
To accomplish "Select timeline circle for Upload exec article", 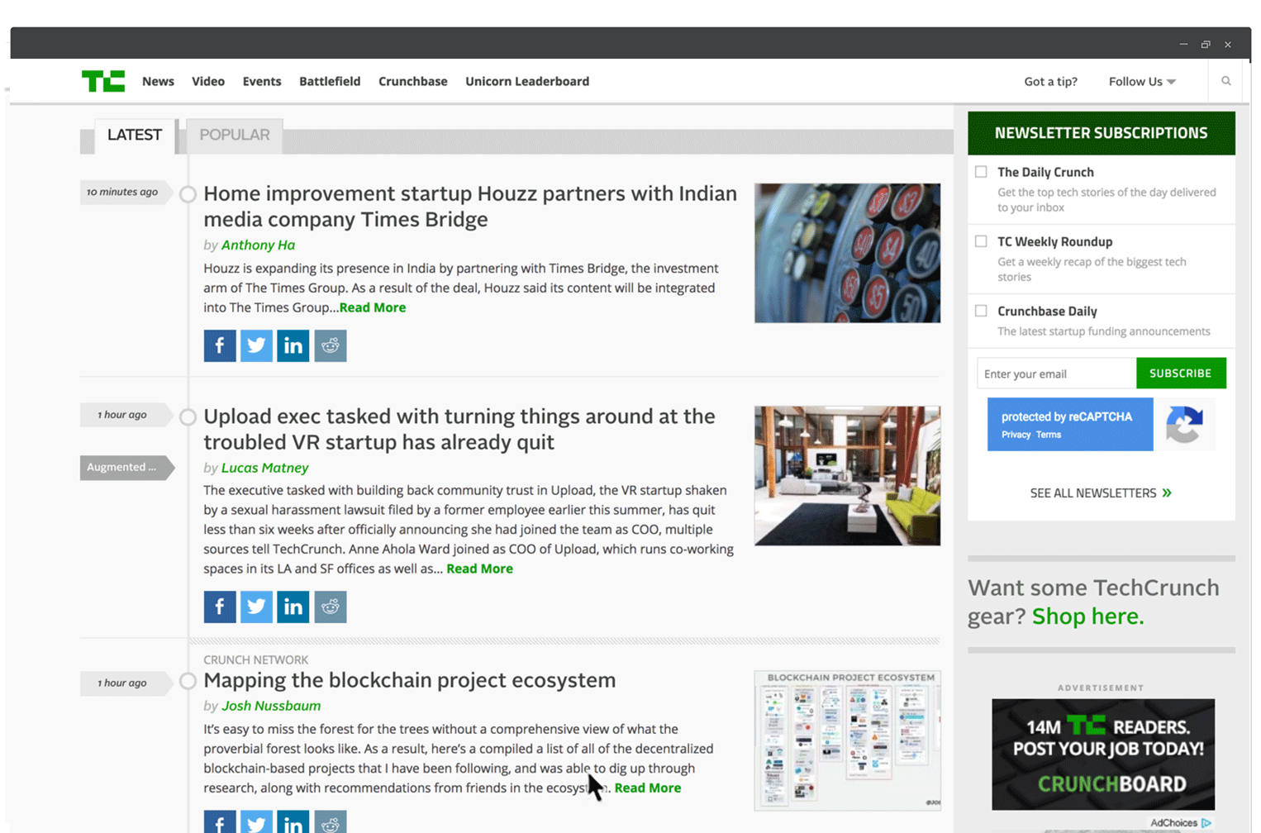I will (x=188, y=416).
